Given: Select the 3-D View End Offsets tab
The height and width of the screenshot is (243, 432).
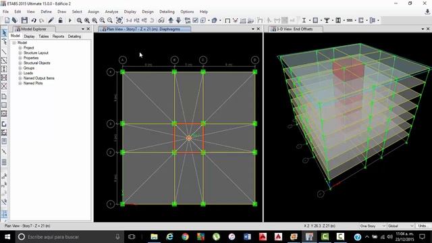Looking at the screenshot, I should click(x=296, y=29).
